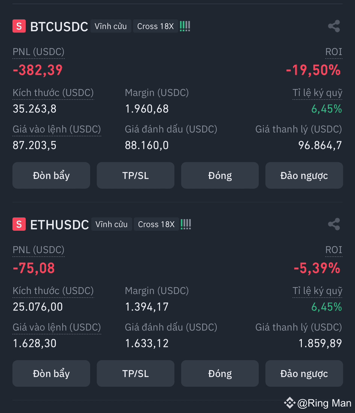Tap Tỉ lệ ký quỹ label on BTCUSDC
Image resolution: width=355 pixels, height=413 pixels.
point(317,93)
